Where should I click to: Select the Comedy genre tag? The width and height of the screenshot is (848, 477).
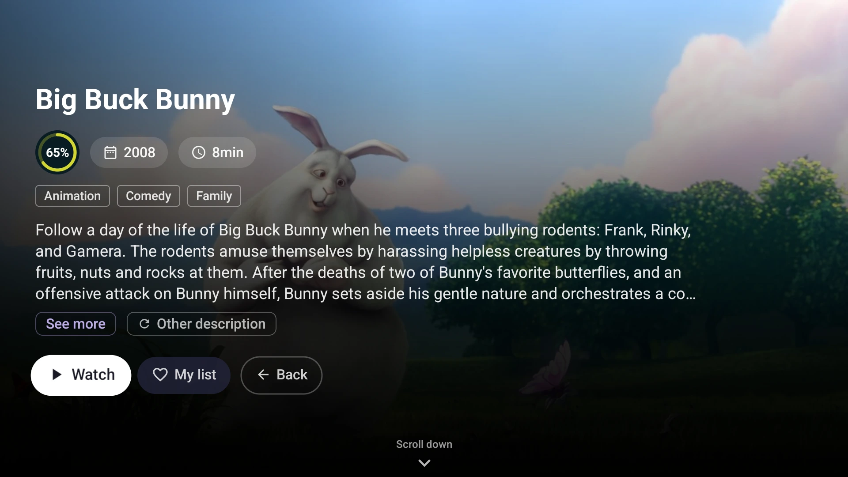(148, 196)
